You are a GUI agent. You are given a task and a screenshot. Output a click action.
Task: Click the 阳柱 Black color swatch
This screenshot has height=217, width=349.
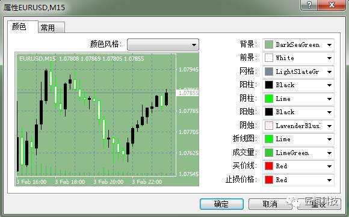(x=268, y=85)
